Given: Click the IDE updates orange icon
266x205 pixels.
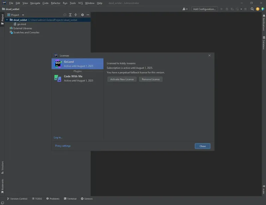Looking at the screenshot, I should (x=258, y=9).
